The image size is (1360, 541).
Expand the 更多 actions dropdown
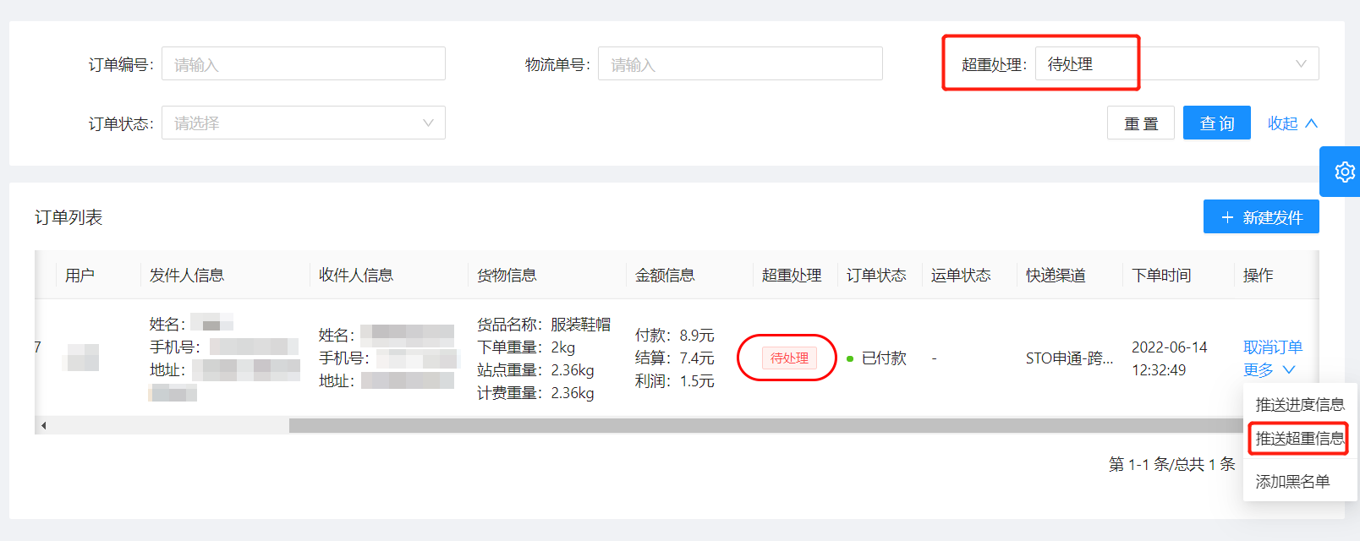tap(1269, 370)
